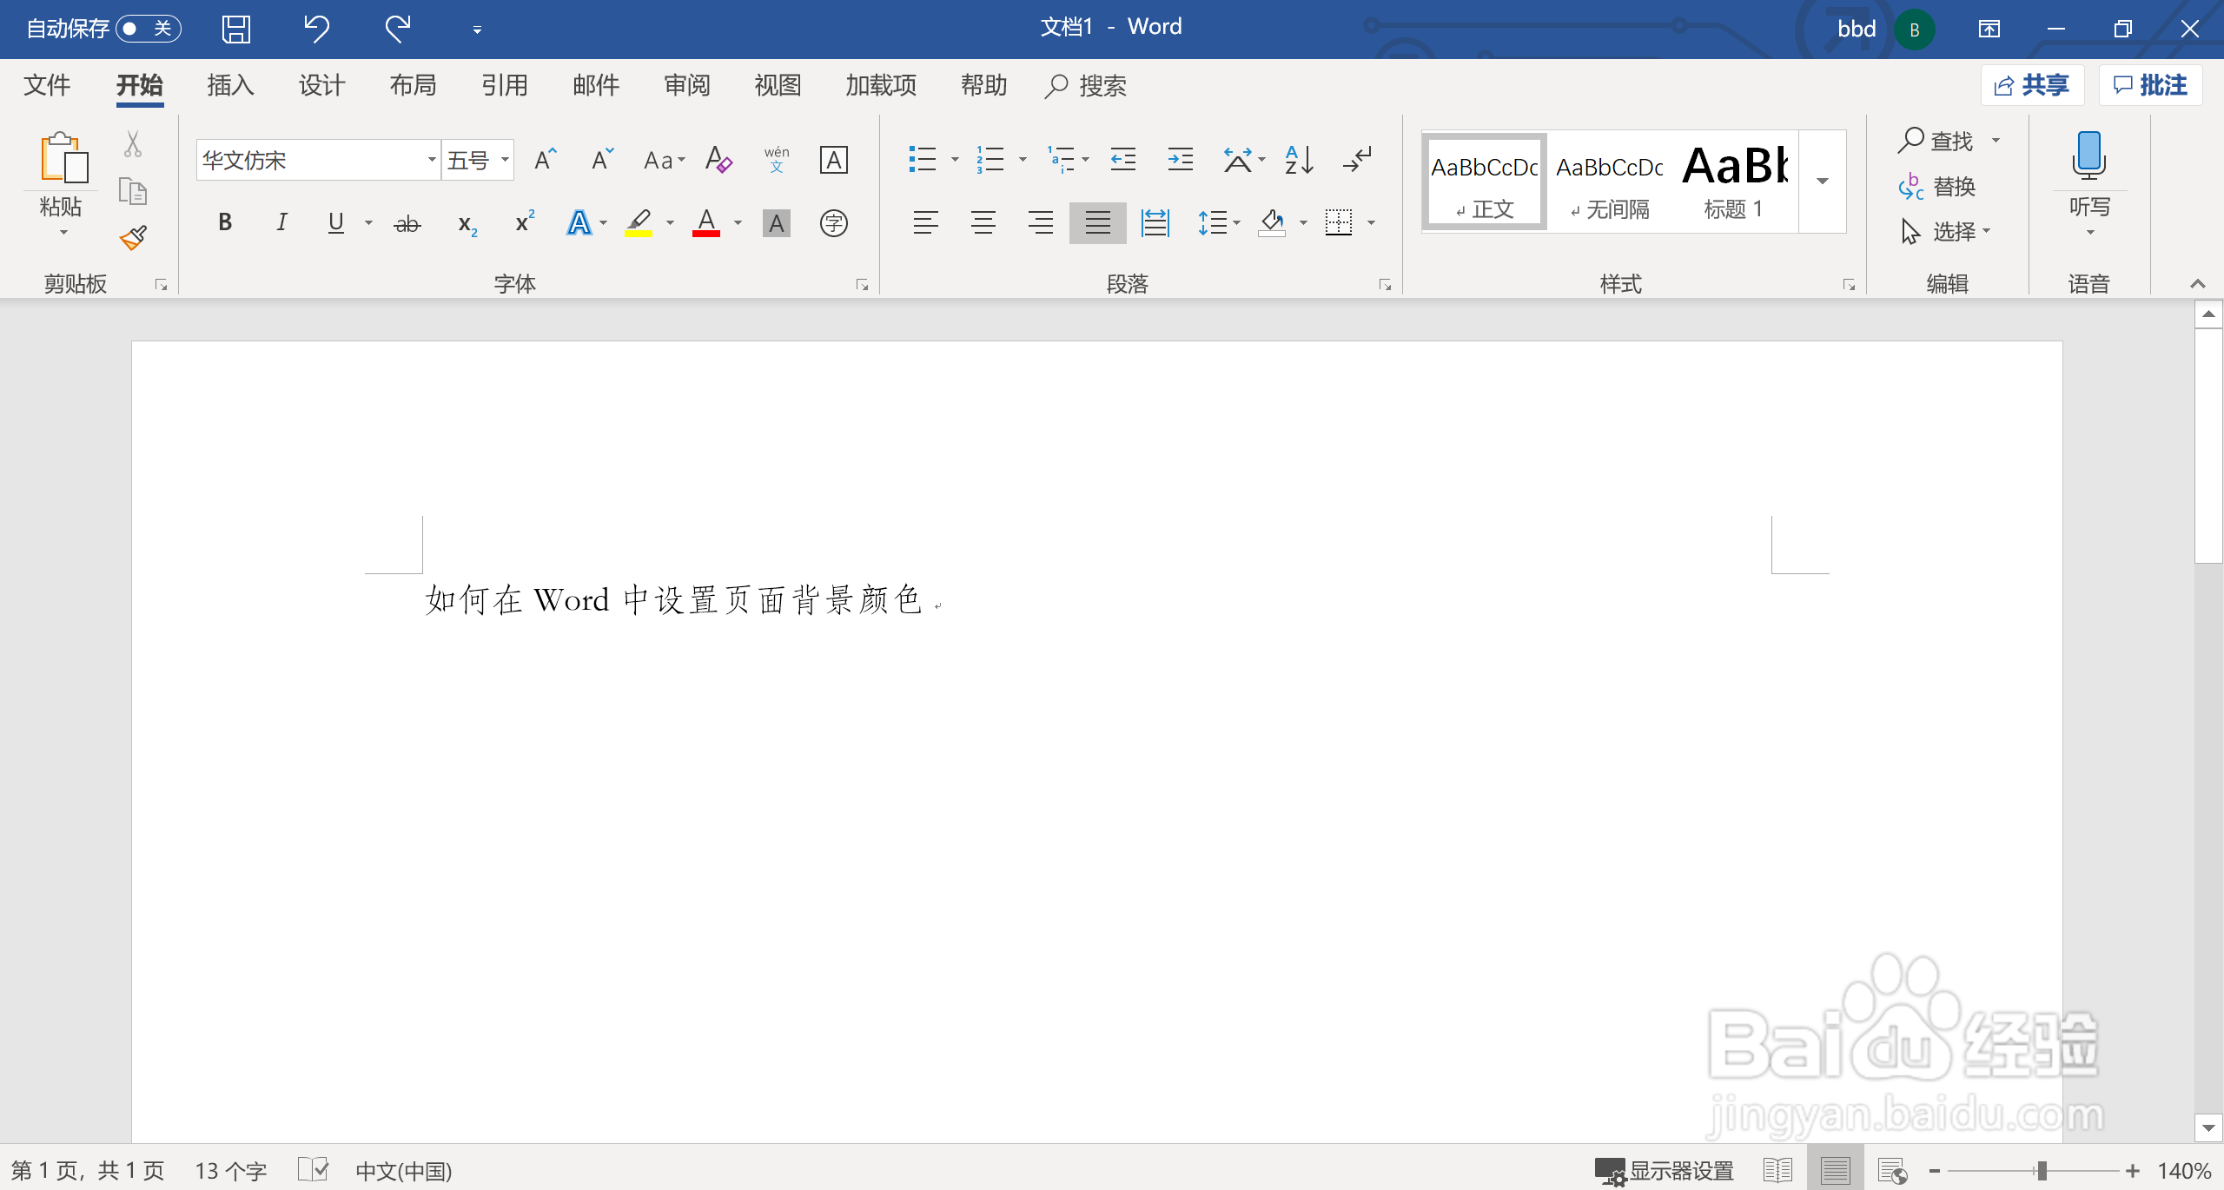Click the enclosed character 字 icon

(833, 223)
